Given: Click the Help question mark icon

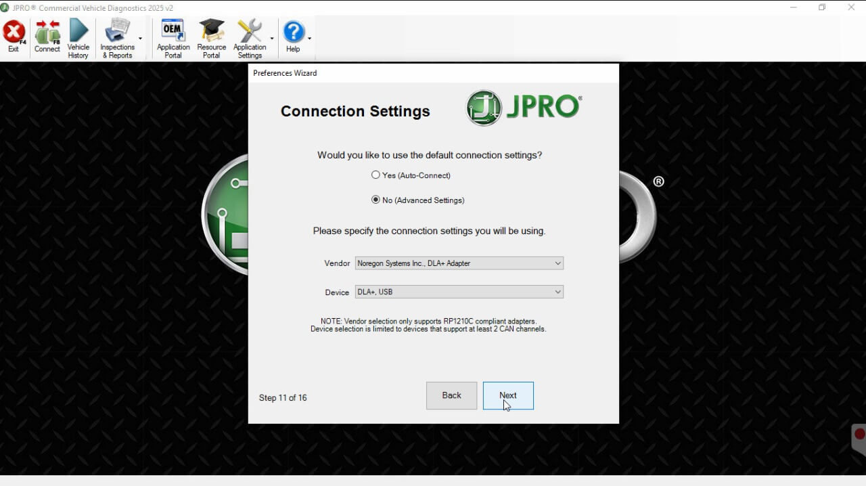Looking at the screenshot, I should (x=293, y=37).
